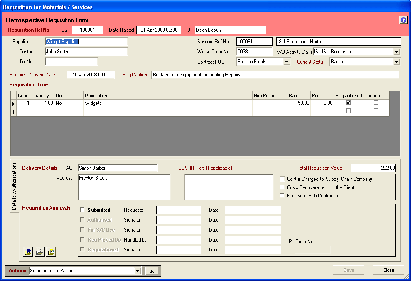Viewport: 411px width, 281px height.
Task: Click the Close button
Action: coord(388,270)
